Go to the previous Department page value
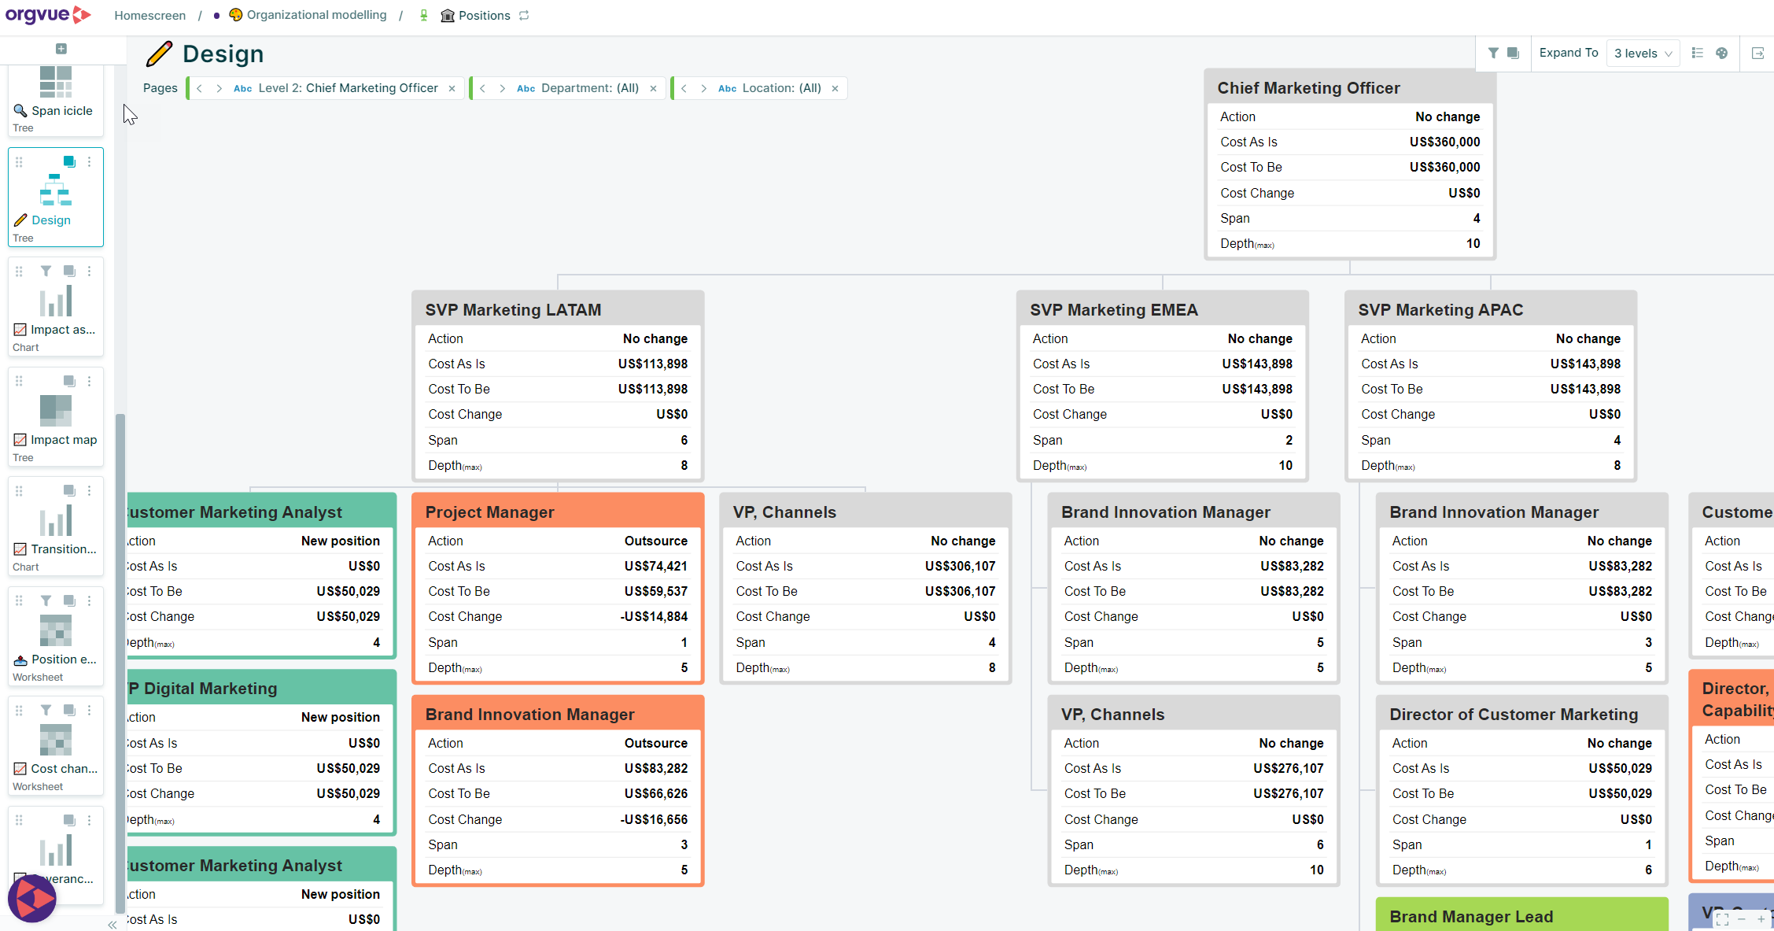This screenshot has height=931, width=1774. click(482, 88)
